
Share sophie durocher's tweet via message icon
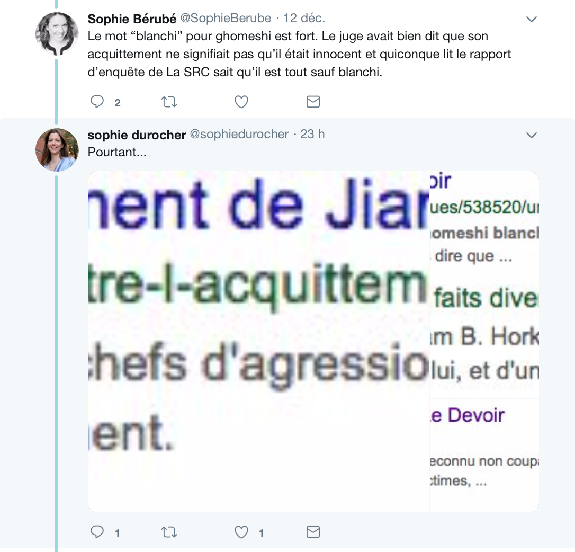[313, 532]
